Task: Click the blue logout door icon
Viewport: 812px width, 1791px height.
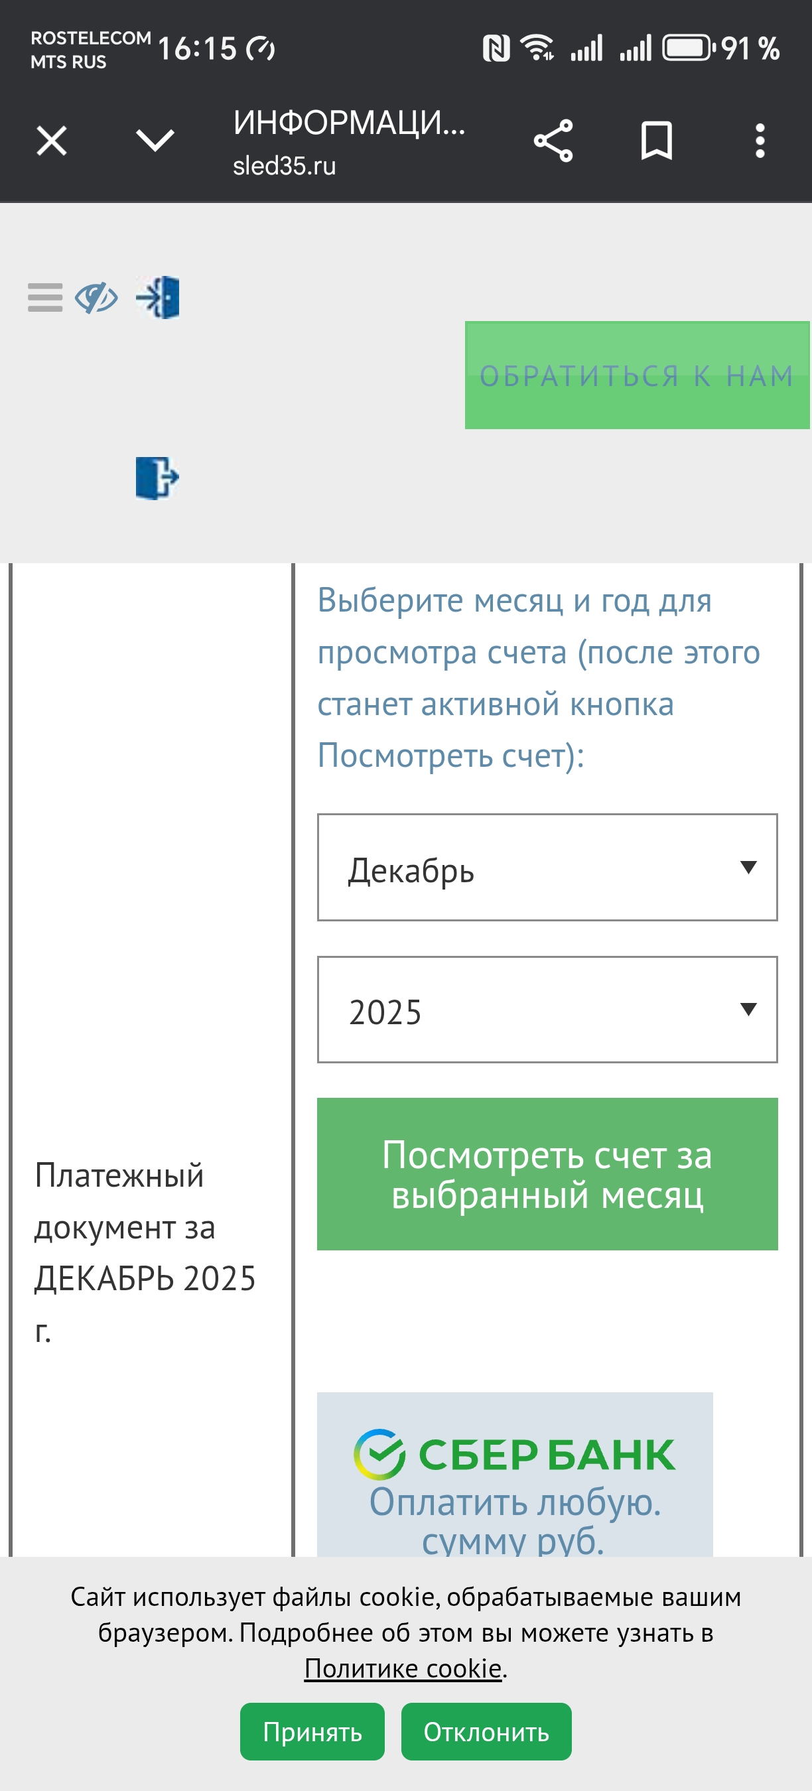Action: [157, 478]
